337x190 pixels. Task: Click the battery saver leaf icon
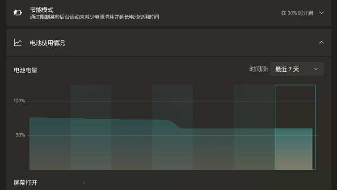click(18, 13)
